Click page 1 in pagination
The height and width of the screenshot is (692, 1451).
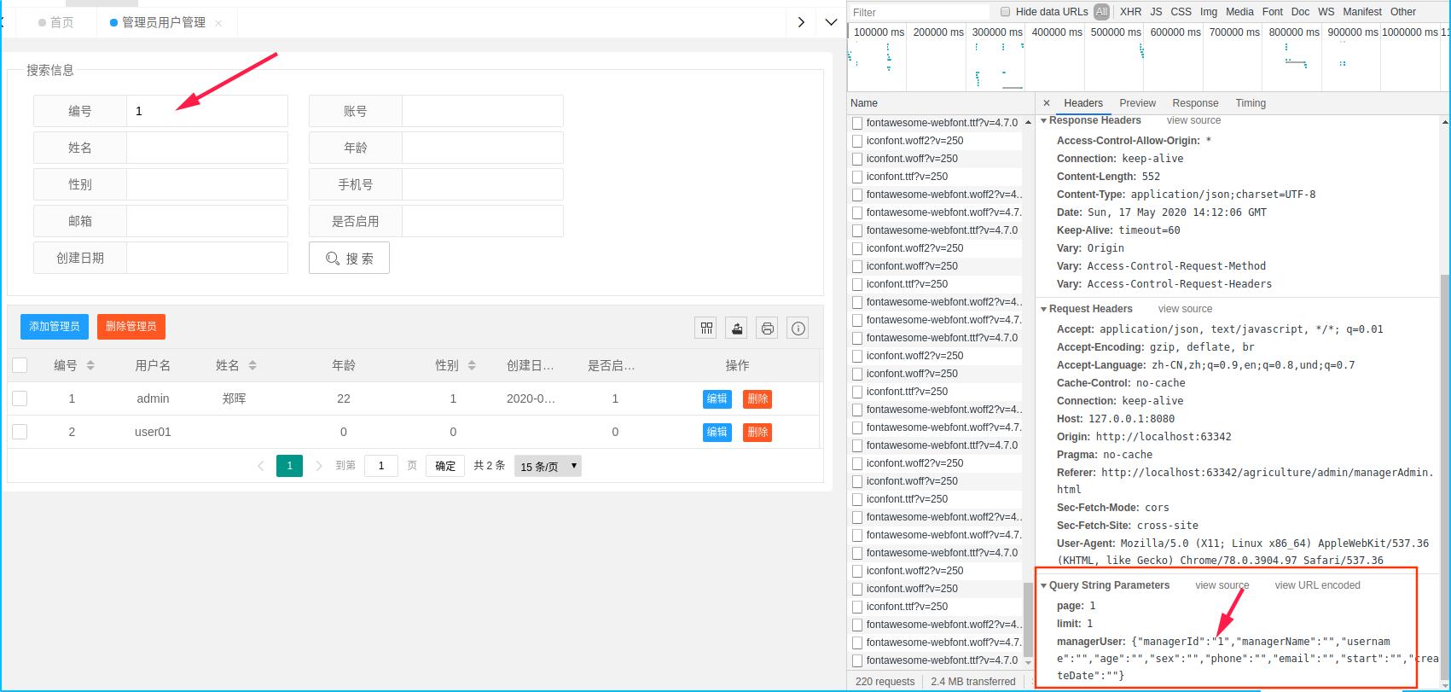pos(289,466)
